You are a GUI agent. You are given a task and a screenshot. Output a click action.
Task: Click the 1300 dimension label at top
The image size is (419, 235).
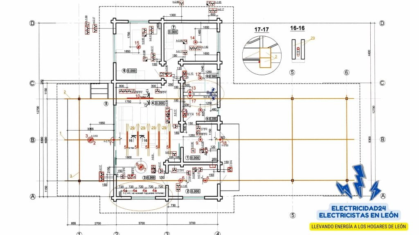[x=172, y=15]
